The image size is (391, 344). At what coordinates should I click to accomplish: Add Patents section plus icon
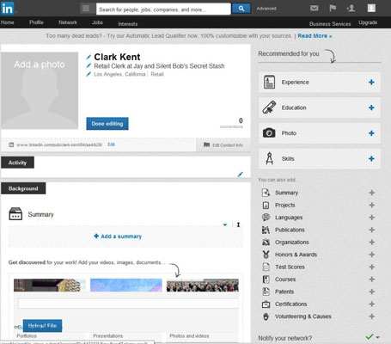point(372,292)
